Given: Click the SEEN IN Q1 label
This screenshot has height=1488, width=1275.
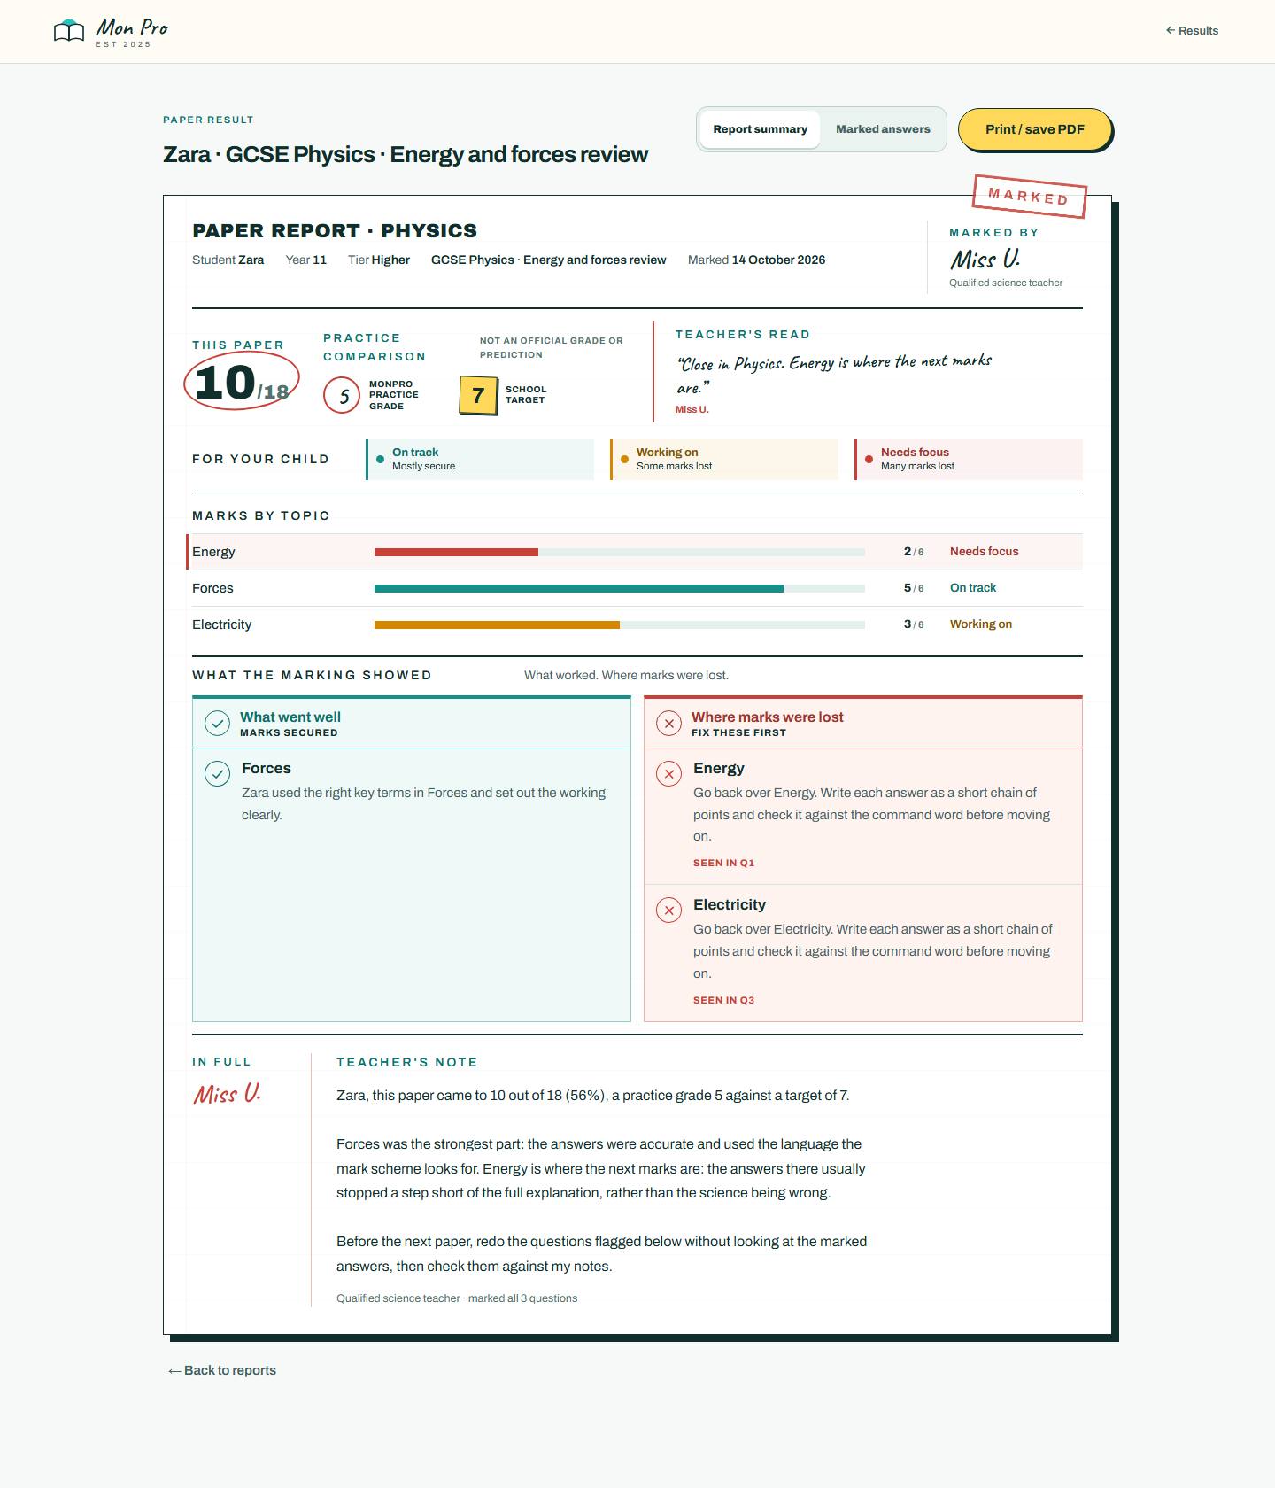Looking at the screenshot, I should point(723,863).
